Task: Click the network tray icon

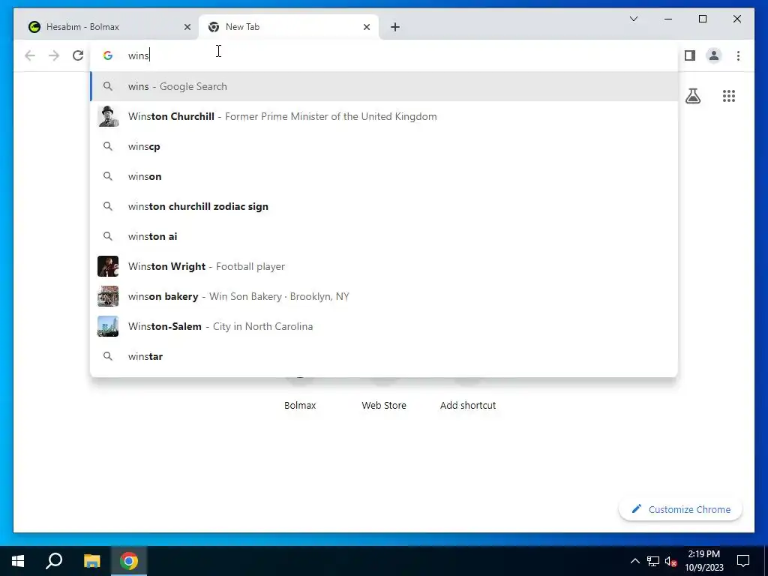Action: [x=653, y=561]
